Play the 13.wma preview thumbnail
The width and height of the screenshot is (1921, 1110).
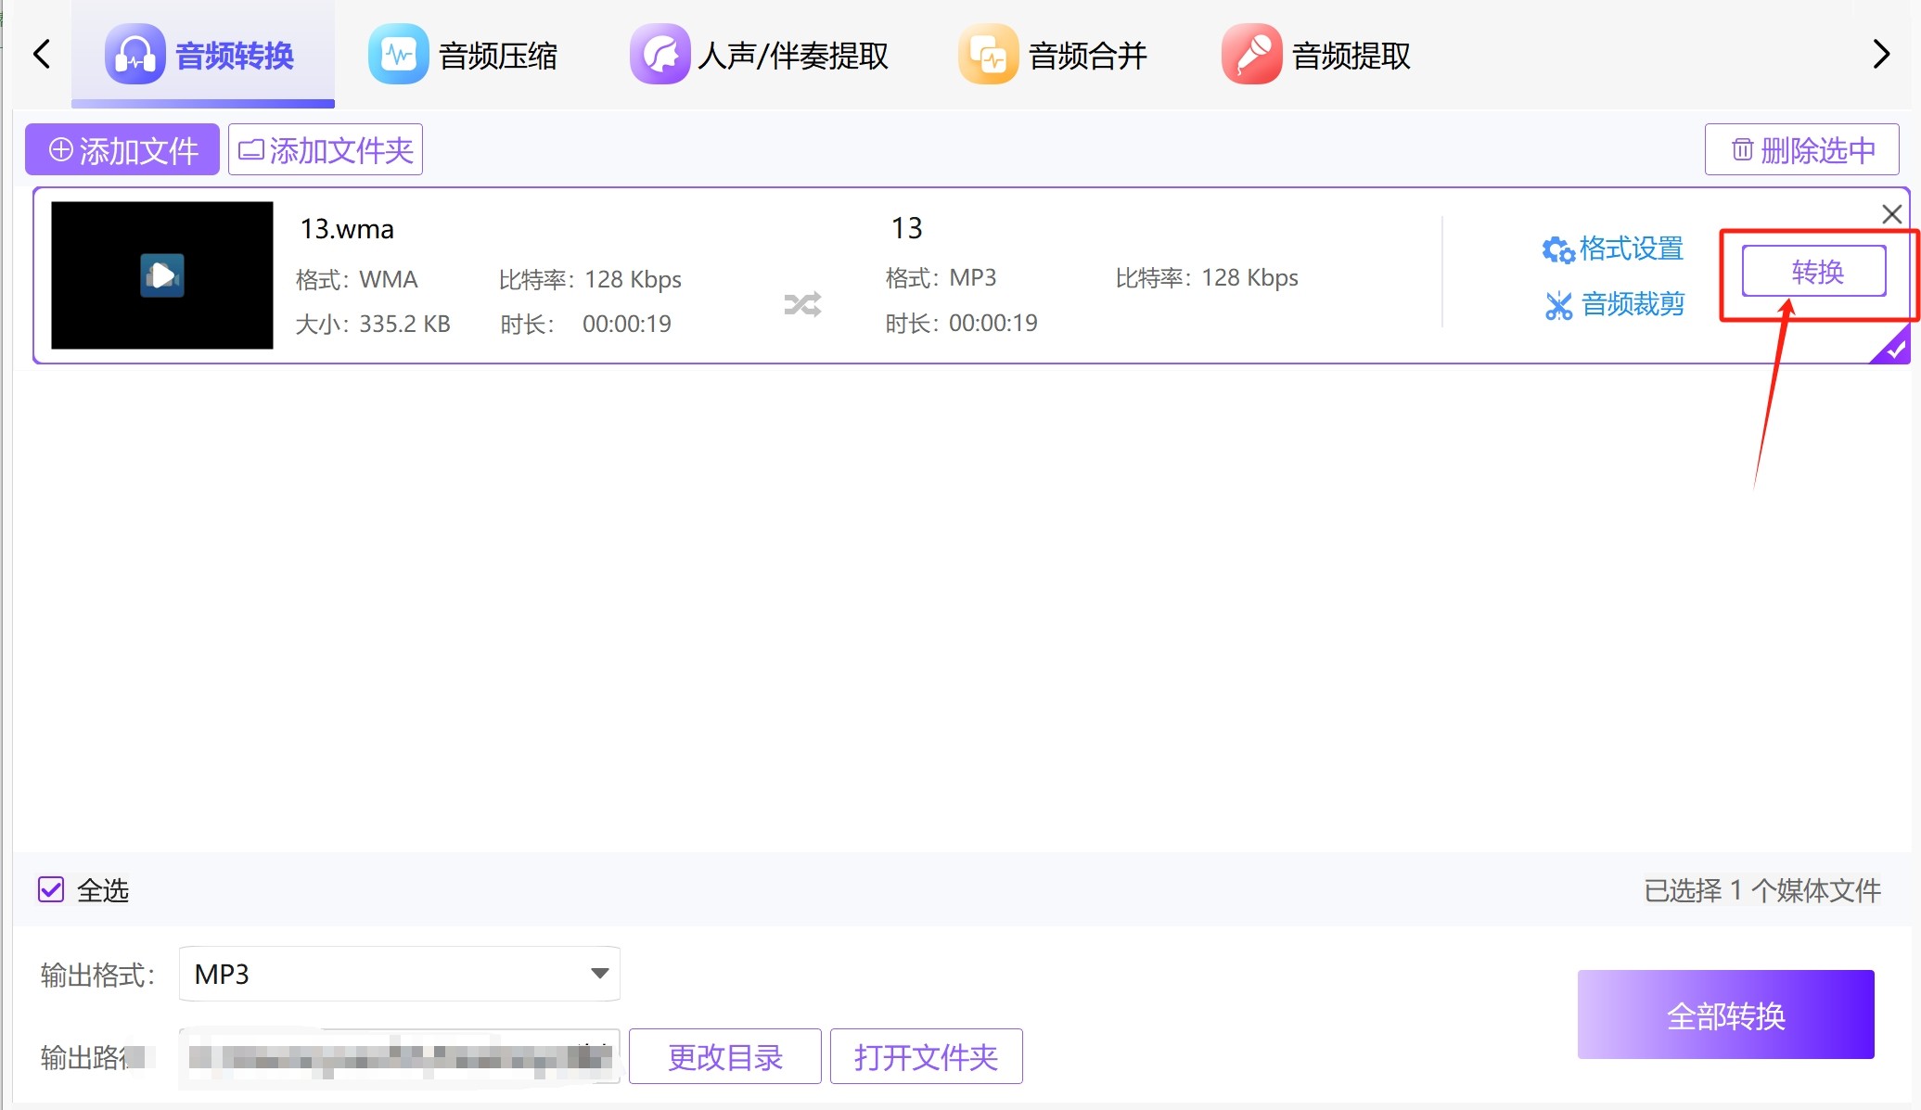tap(162, 275)
